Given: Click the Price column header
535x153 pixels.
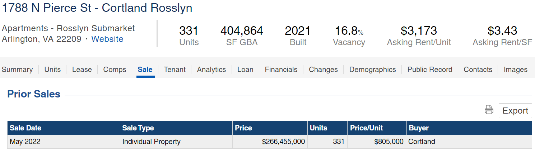Looking at the screenshot, I should pyautogui.click(x=243, y=128).
